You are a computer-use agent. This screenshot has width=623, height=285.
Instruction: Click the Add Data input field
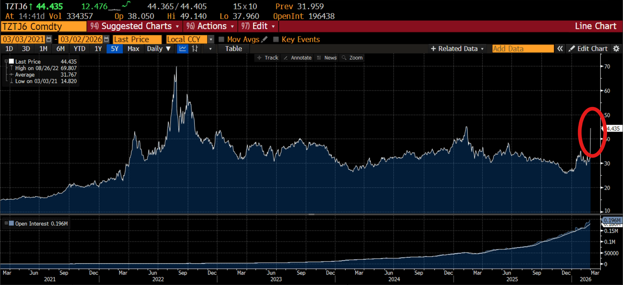[x=522, y=49]
